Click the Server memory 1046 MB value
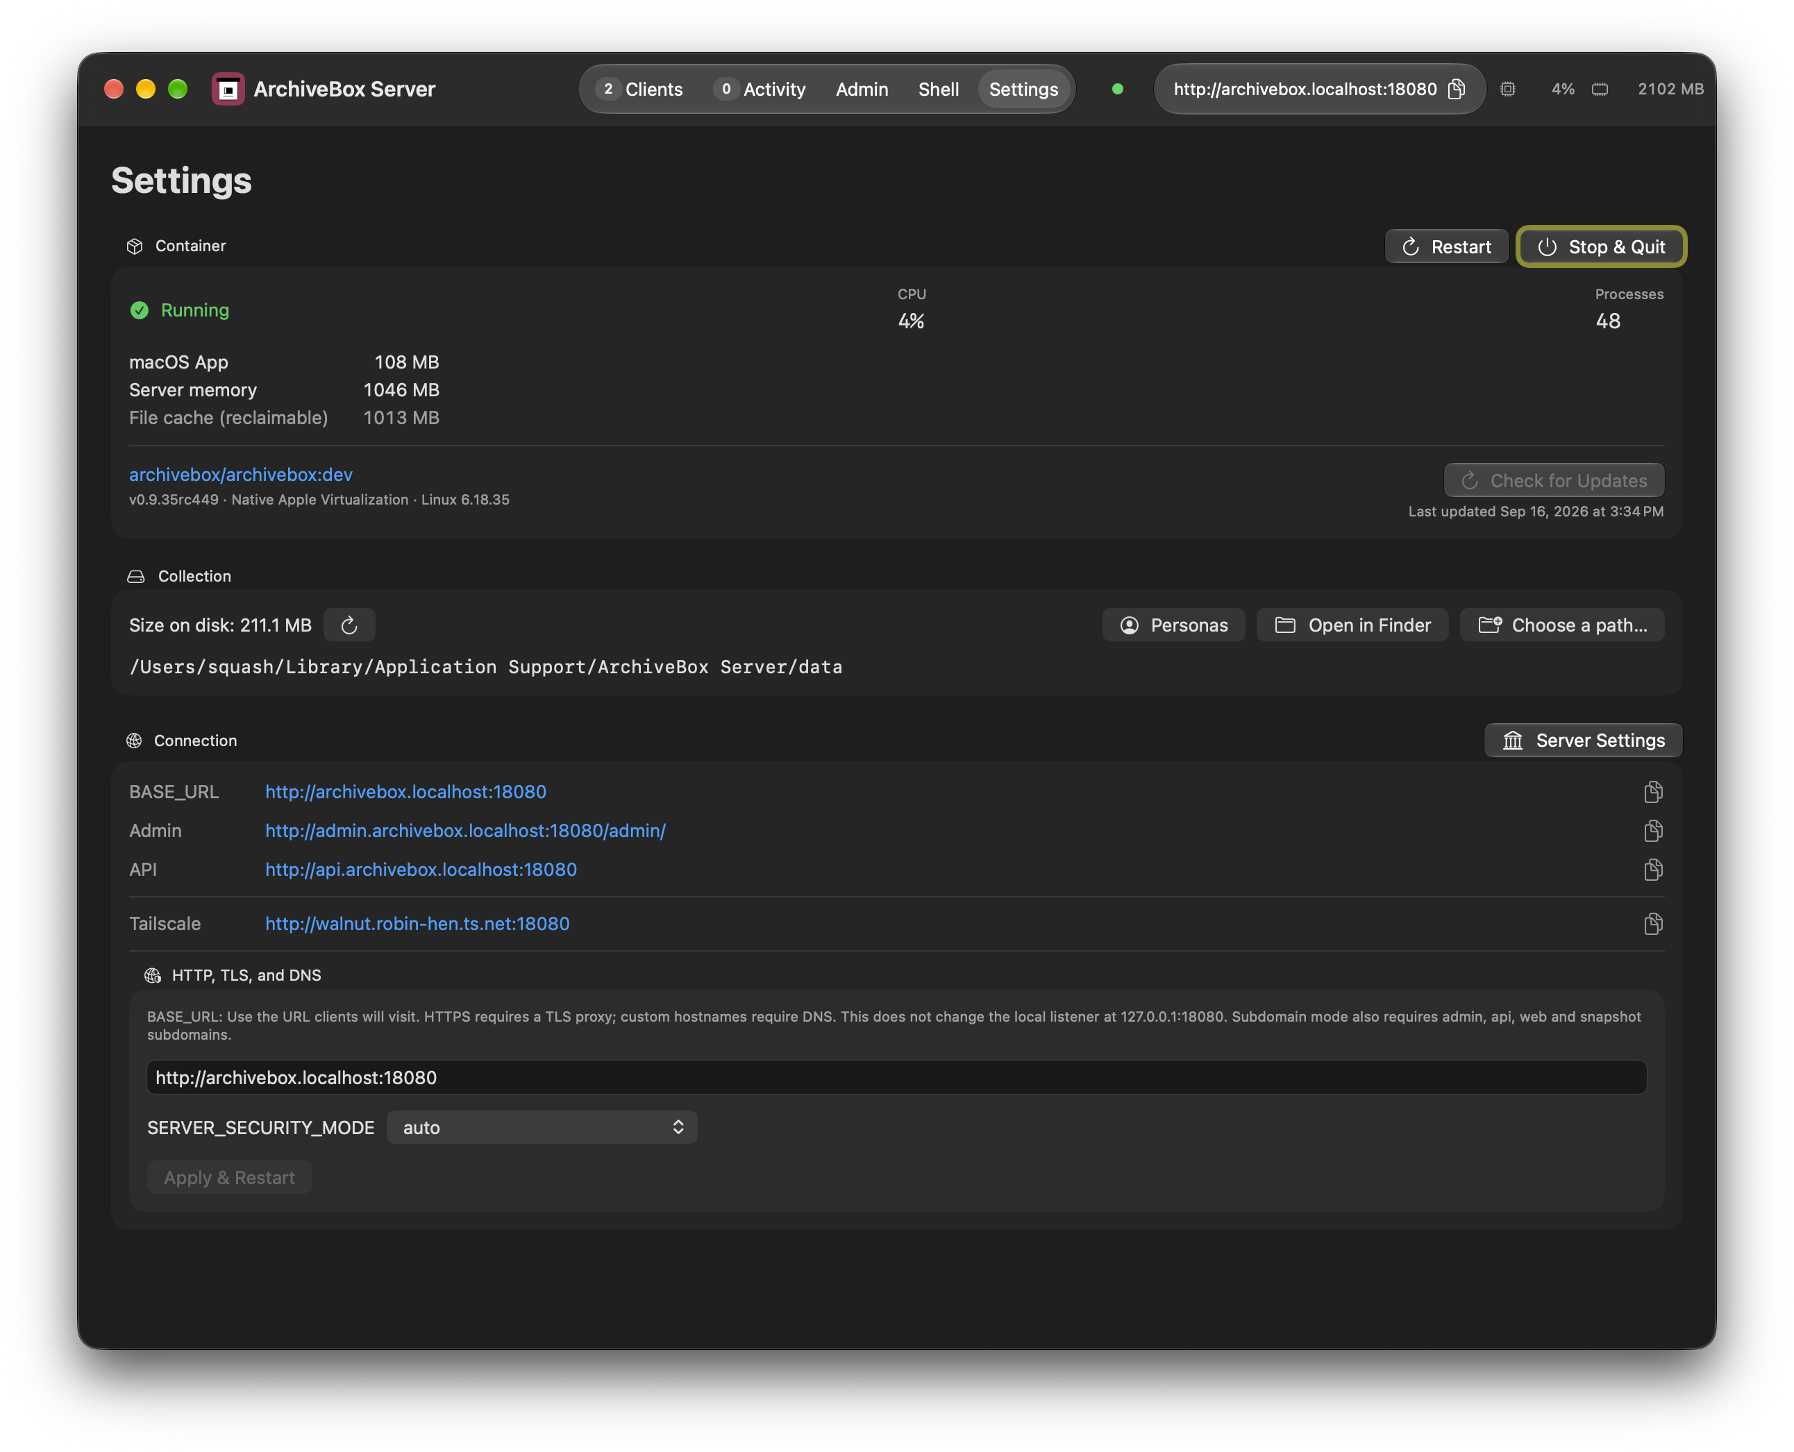 [x=401, y=390]
